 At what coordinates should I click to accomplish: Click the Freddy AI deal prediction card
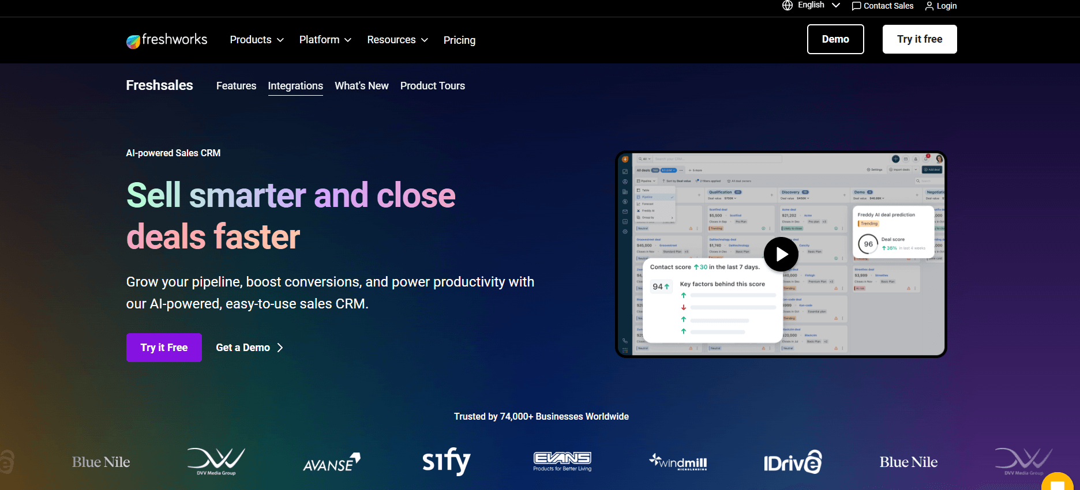892,232
